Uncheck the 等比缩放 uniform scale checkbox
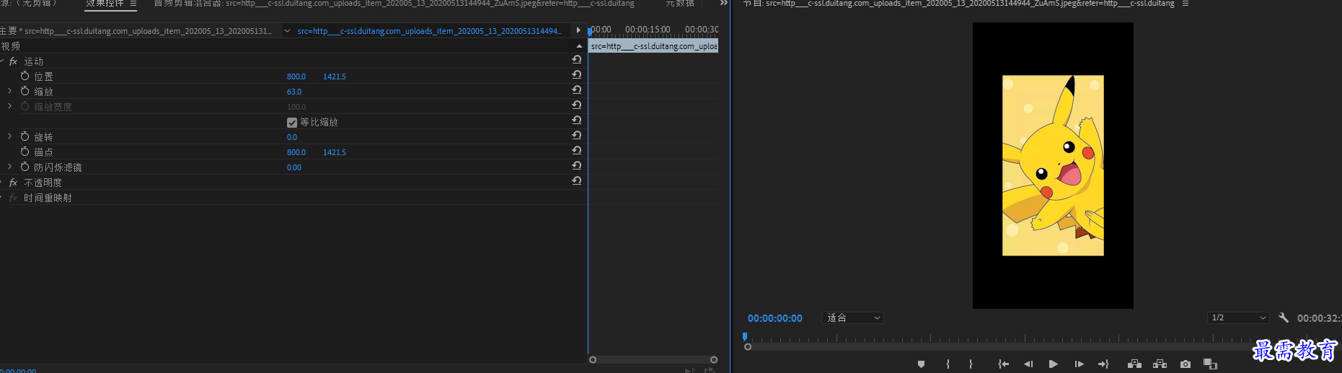The width and height of the screenshot is (1342, 373). (292, 123)
